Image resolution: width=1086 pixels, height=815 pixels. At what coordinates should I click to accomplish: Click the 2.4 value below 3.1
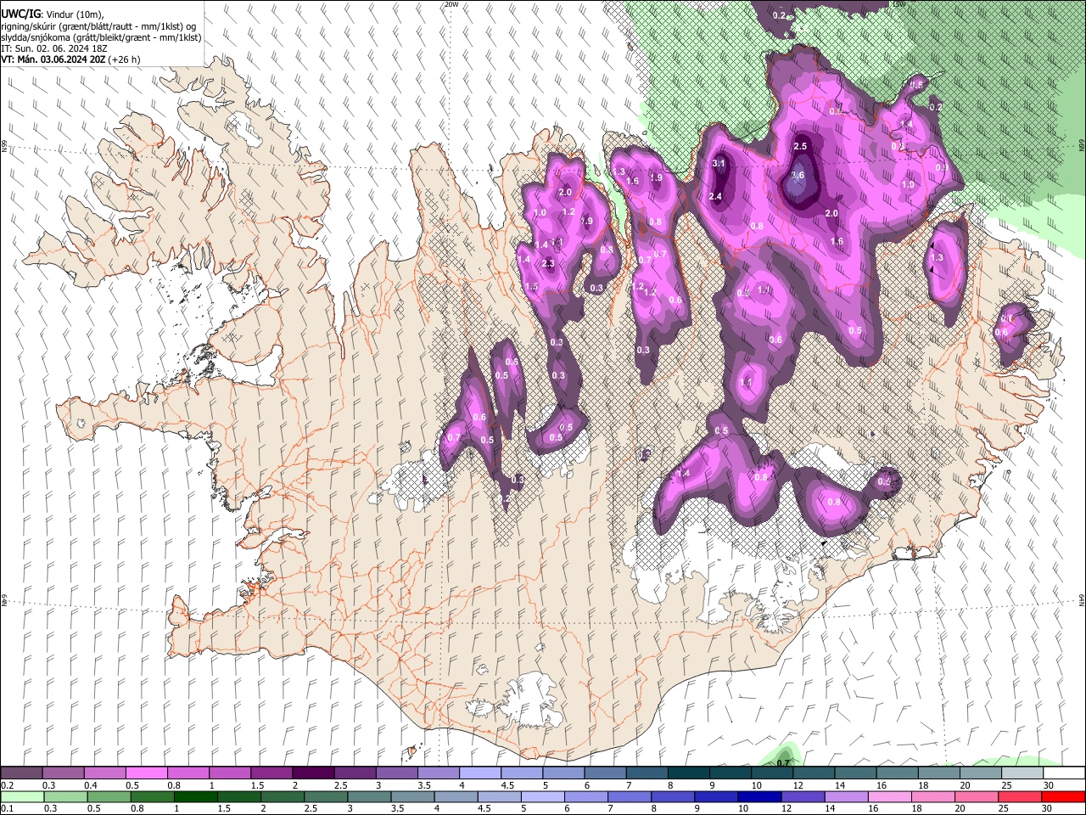[x=715, y=196]
